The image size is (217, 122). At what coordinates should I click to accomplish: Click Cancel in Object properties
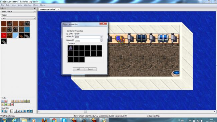pos(91,69)
